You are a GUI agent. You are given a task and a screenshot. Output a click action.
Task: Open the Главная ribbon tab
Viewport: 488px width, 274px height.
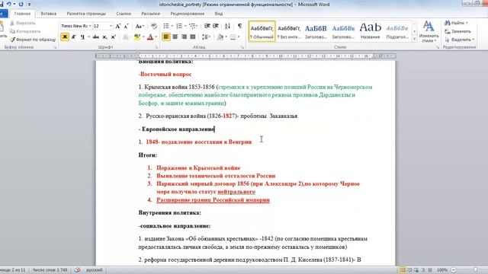tap(22, 14)
